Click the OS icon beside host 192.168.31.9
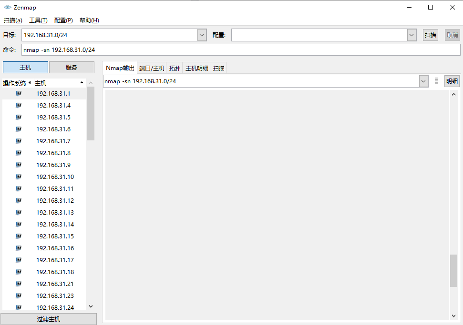 pyautogui.click(x=19, y=165)
